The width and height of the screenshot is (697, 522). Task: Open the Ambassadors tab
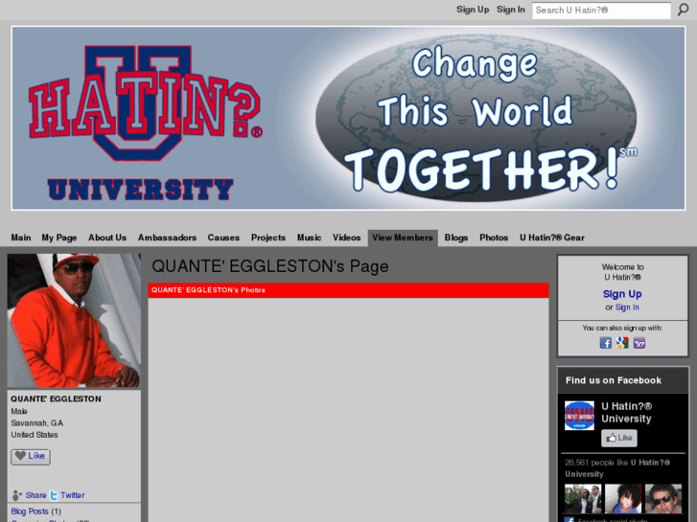tap(167, 238)
